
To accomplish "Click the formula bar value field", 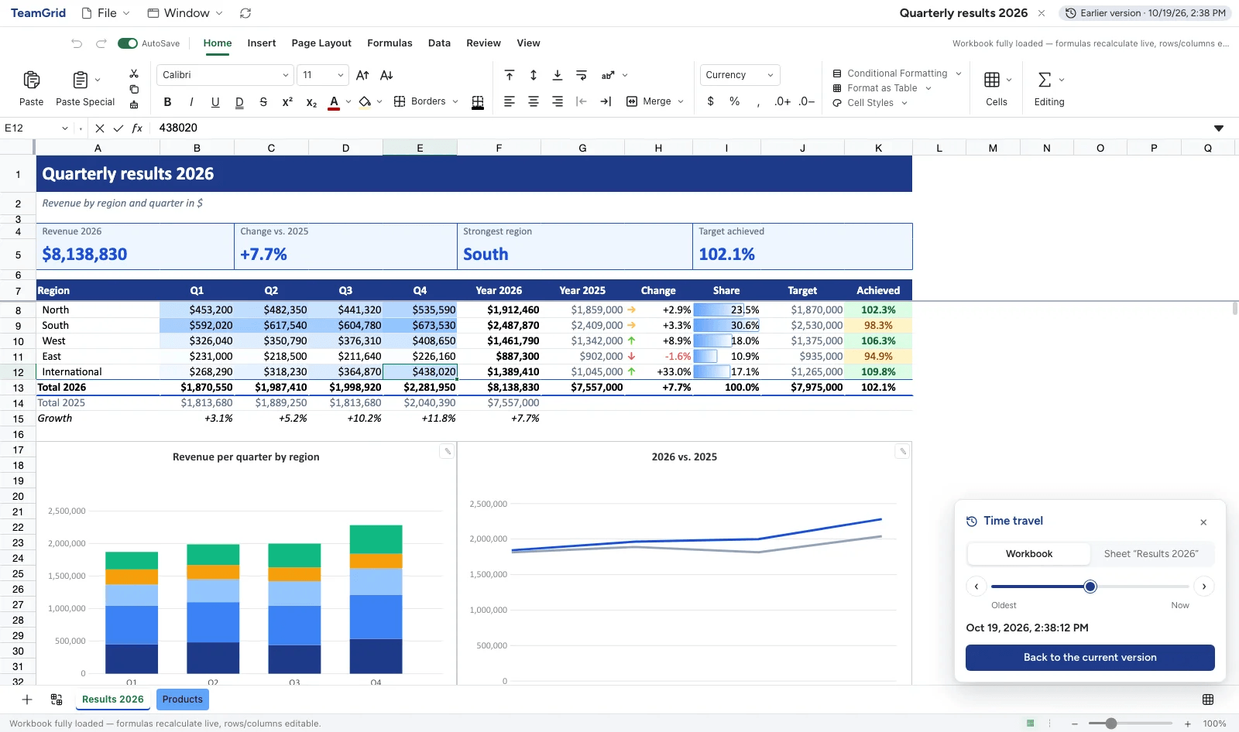I will point(681,128).
